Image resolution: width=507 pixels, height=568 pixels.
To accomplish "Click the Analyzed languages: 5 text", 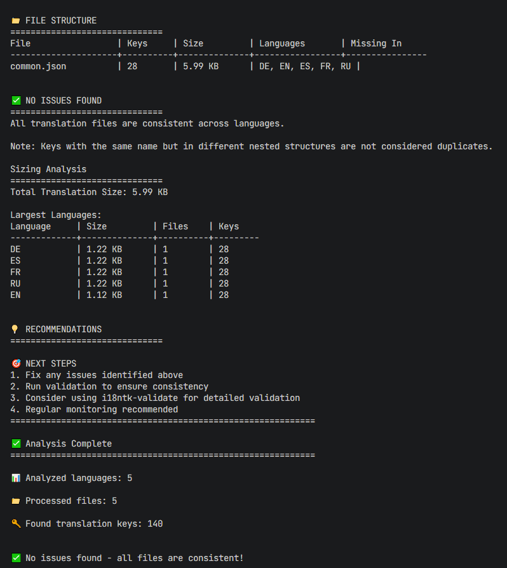I will 79,478.
